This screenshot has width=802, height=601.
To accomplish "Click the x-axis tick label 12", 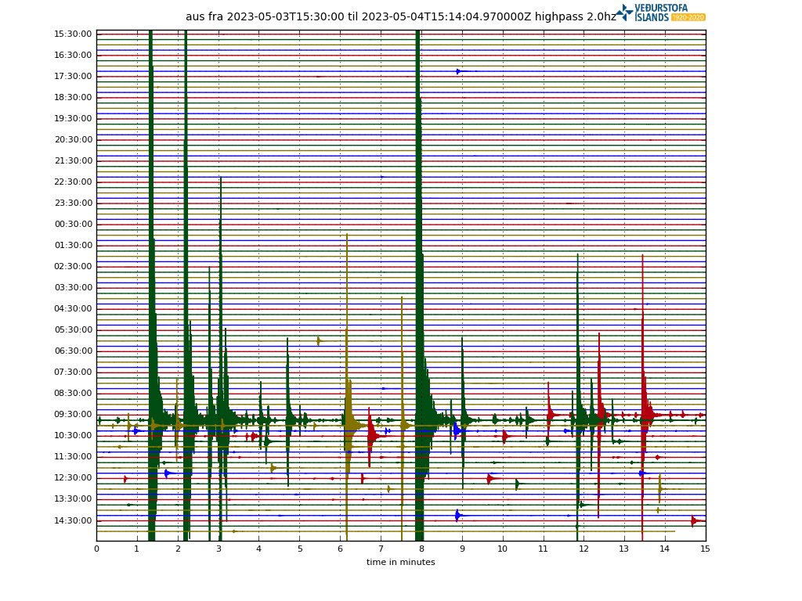I will tap(583, 549).
